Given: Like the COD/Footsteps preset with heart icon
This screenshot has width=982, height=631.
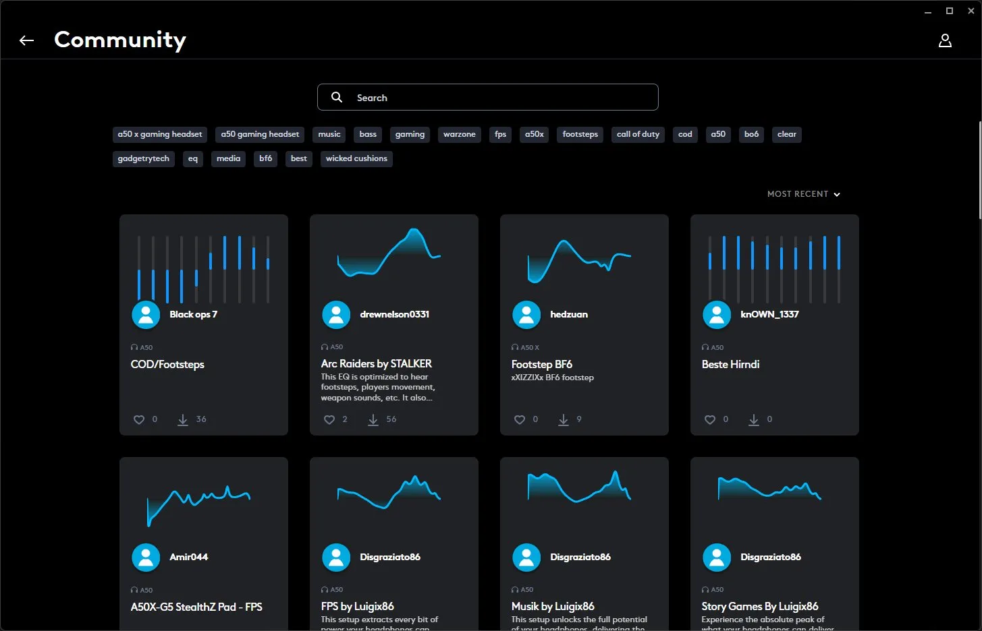Looking at the screenshot, I should [x=139, y=419].
